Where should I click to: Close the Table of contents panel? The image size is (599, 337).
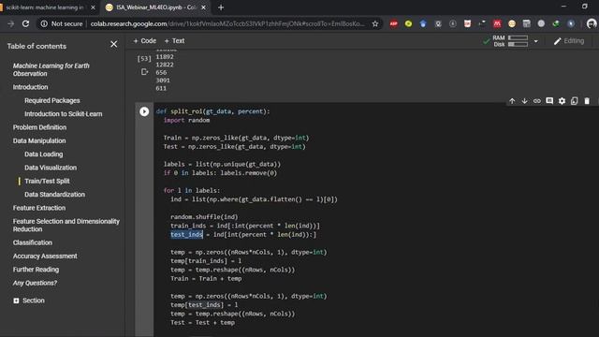pyautogui.click(x=114, y=44)
